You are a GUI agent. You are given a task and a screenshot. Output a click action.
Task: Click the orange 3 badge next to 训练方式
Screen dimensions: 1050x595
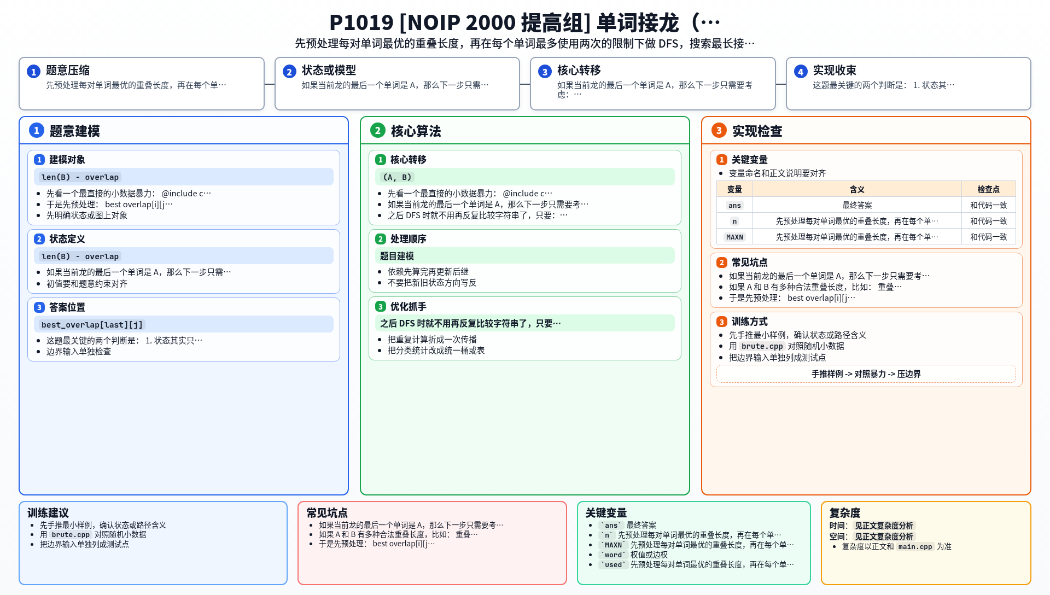(722, 322)
